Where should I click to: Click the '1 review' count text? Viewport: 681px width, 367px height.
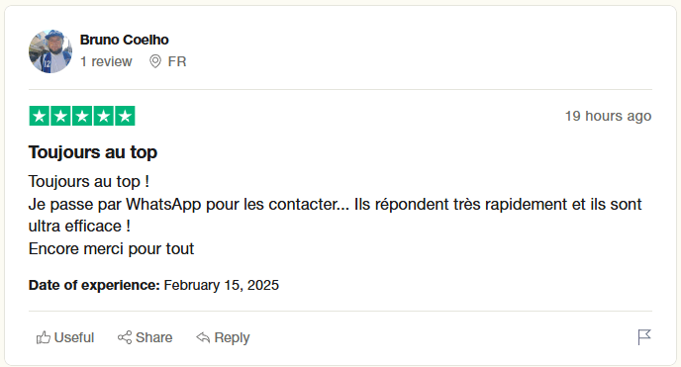106,61
